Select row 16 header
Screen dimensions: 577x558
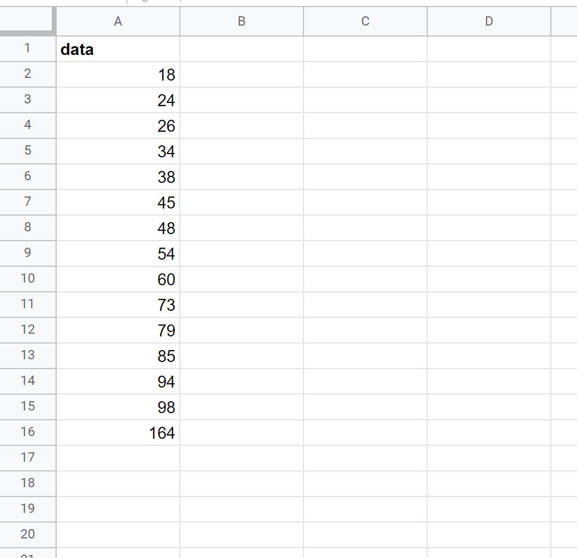(28, 432)
